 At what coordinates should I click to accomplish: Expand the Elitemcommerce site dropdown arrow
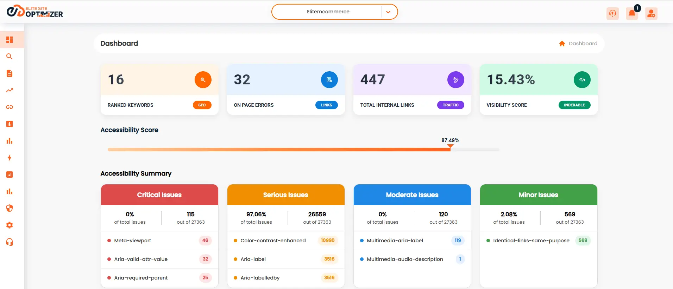click(x=388, y=12)
